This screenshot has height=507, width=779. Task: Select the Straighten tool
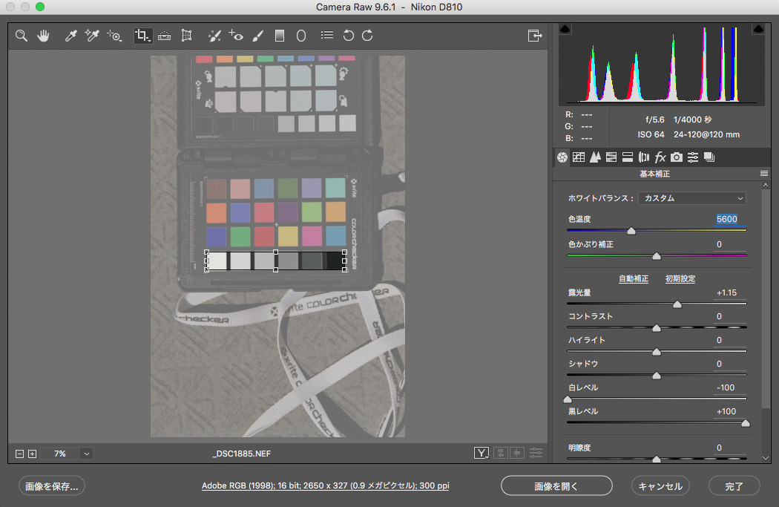[164, 36]
